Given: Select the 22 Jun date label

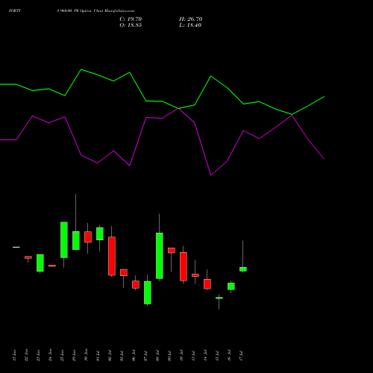Looking at the screenshot, I should [x=26, y=355].
